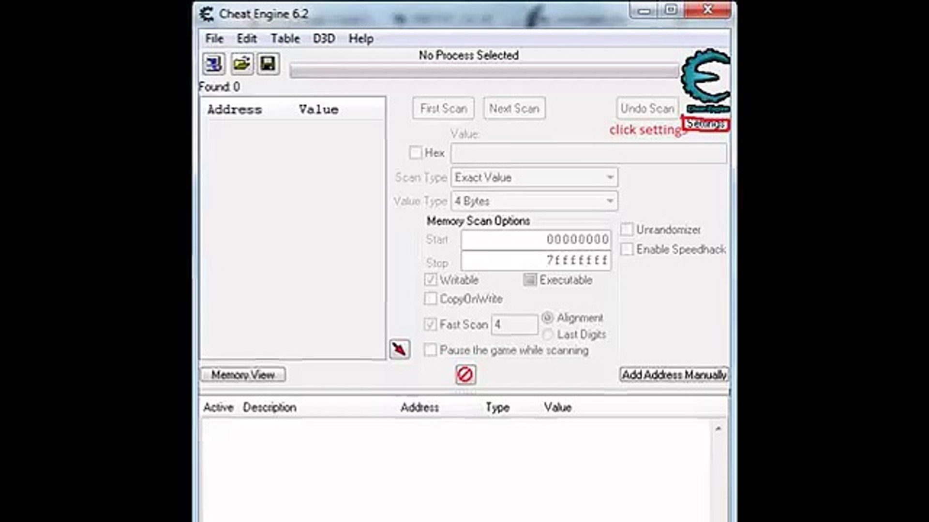The height and width of the screenshot is (522, 929).
Task: Click the red arrow copy-to-address-list icon
Action: [400, 349]
